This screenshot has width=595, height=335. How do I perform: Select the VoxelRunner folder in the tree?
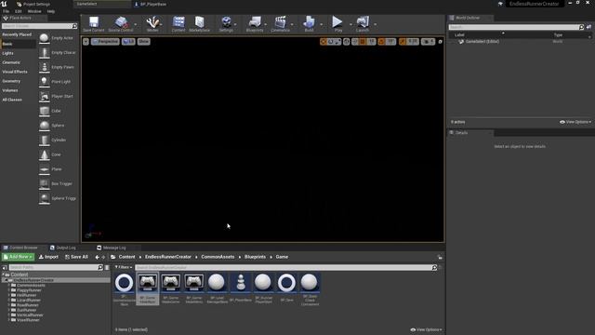coord(28,320)
